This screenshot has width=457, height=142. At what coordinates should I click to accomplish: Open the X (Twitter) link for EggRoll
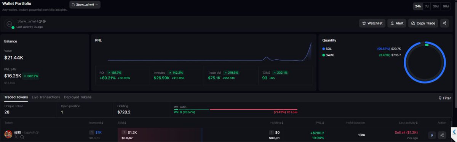tap(17, 137)
